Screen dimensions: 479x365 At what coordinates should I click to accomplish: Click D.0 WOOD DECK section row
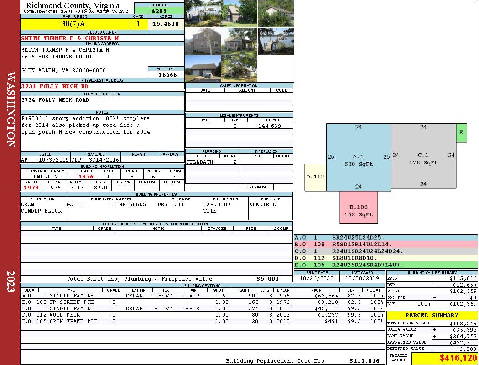(202, 315)
